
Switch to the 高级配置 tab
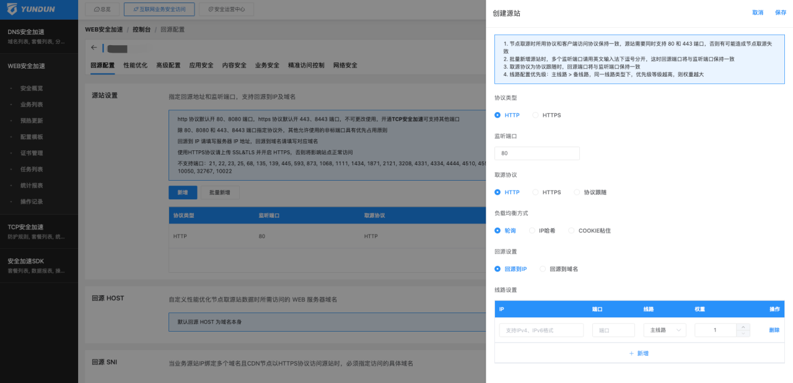(x=168, y=65)
